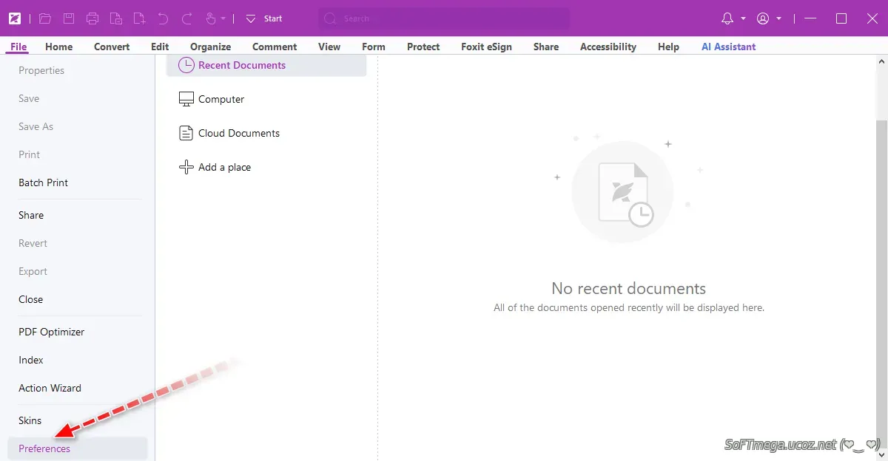
Task: Open the customize quick access Start dropdown
Action: click(x=251, y=18)
